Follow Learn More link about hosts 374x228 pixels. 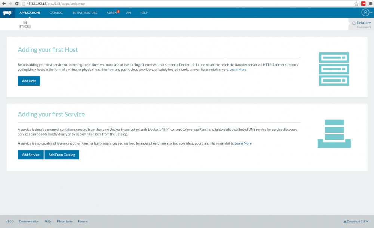point(238,70)
